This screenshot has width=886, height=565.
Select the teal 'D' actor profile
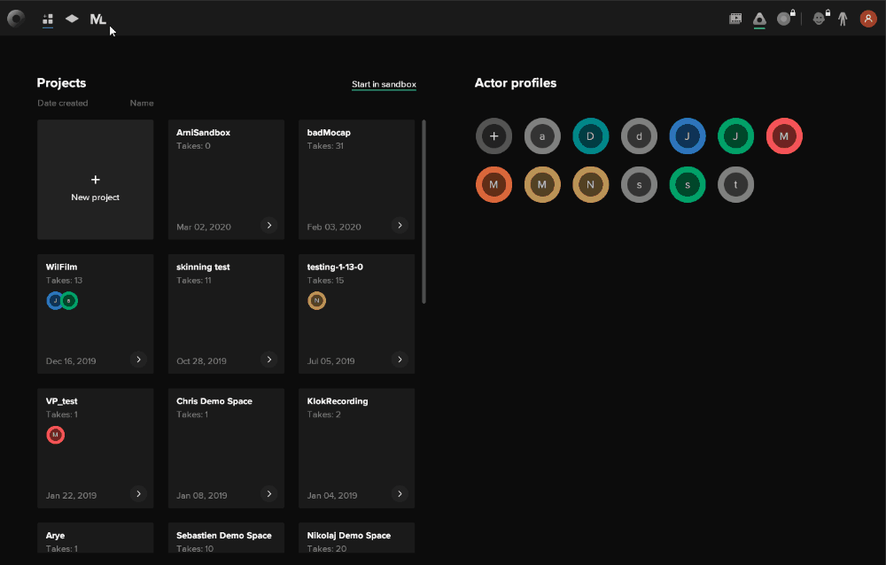(590, 136)
